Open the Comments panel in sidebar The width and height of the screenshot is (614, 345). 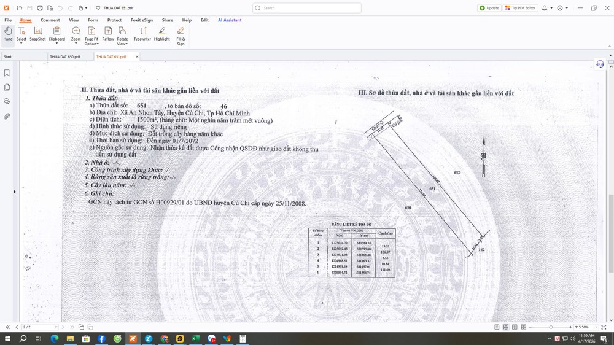click(7, 101)
